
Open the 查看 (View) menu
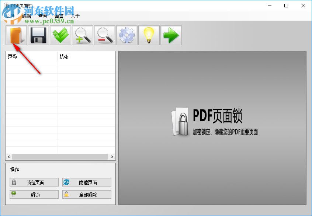(43, 16)
